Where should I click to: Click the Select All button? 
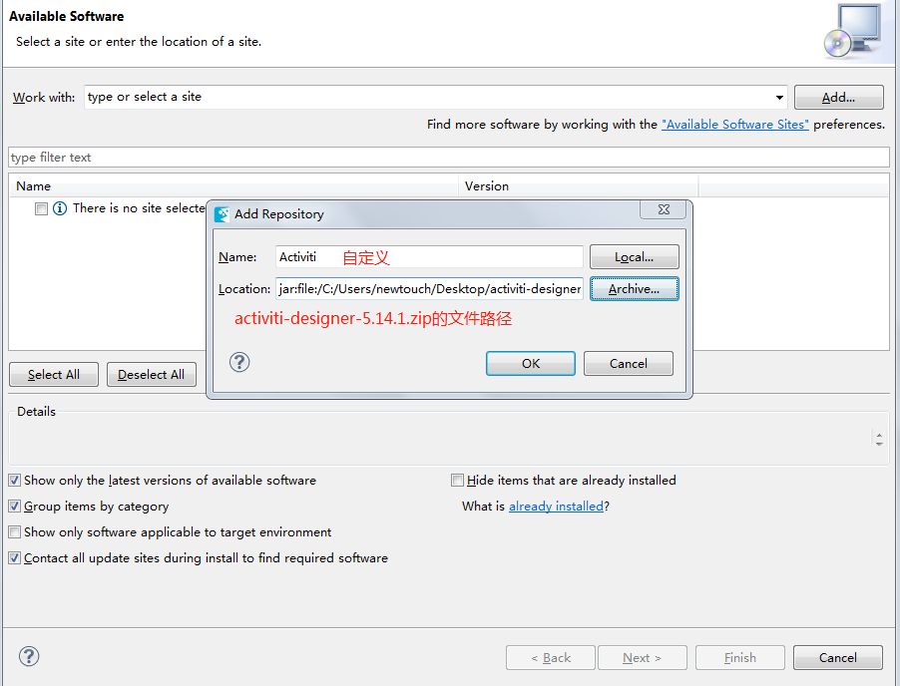pyautogui.click(x=54, y=375)
